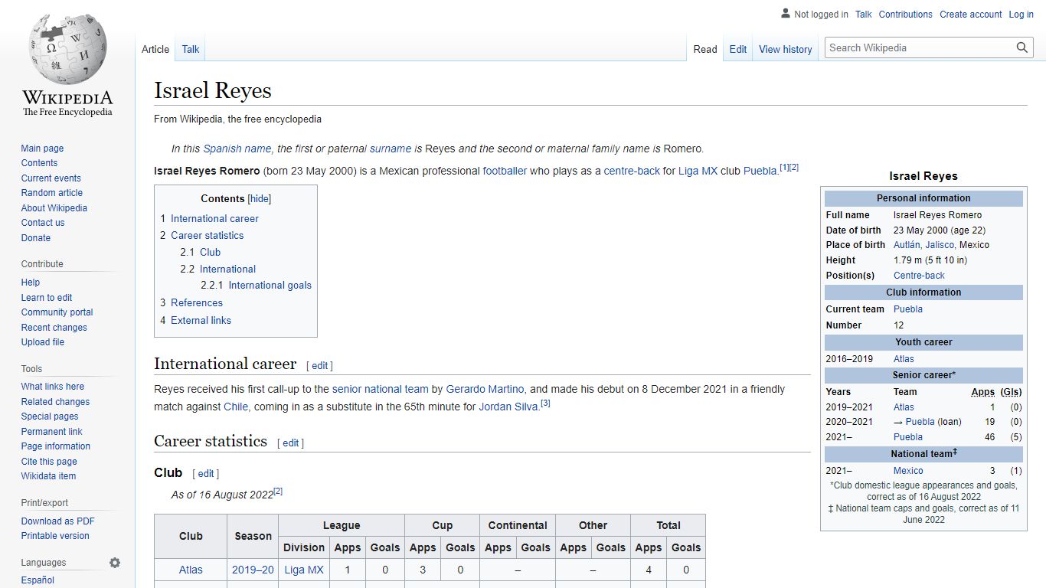This screenshot has width=1046, height=588.
Task: Jump to Career statistics in contents
Action: [207, 236]
